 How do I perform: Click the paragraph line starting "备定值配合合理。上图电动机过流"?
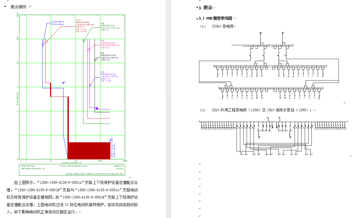click(72, 205)
